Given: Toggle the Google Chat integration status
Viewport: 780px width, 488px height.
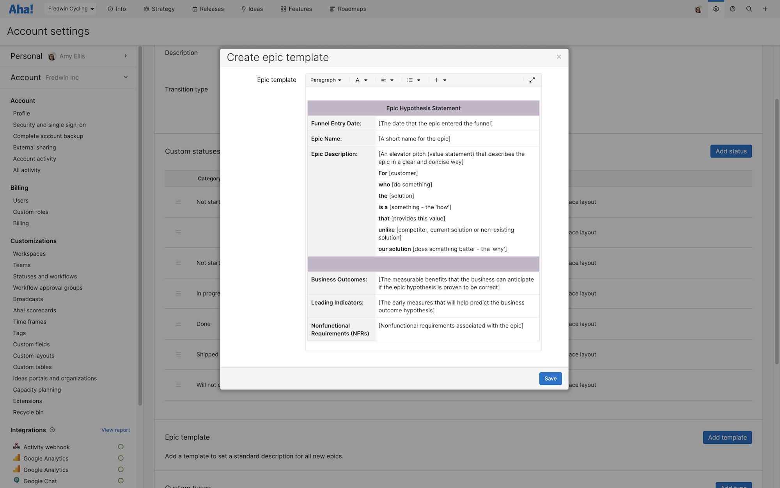Looking at the screenshot, I should click(x=121, y=481).
